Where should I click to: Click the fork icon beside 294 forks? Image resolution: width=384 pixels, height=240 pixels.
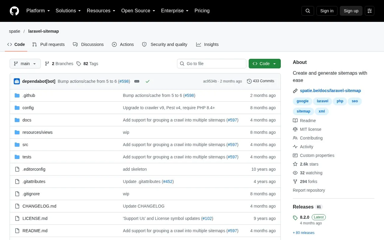coord(295,181)
